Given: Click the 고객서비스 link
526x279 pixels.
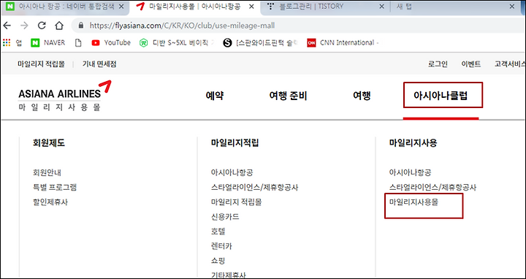Looking at the screenshot, I should [x=510, y=64].
